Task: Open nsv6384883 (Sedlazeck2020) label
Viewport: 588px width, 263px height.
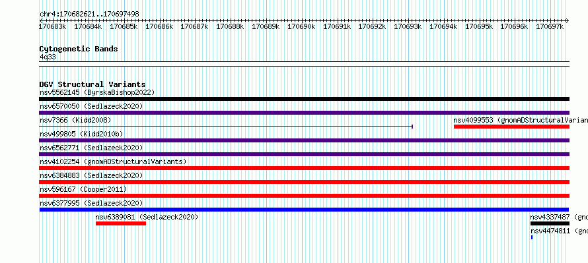Action: click(91, 175)
